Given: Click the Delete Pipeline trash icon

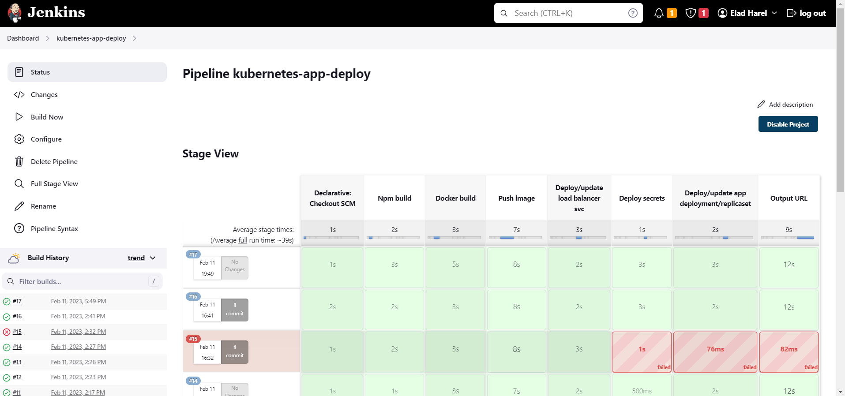Looking at the screenshot, I should (19, 161).
